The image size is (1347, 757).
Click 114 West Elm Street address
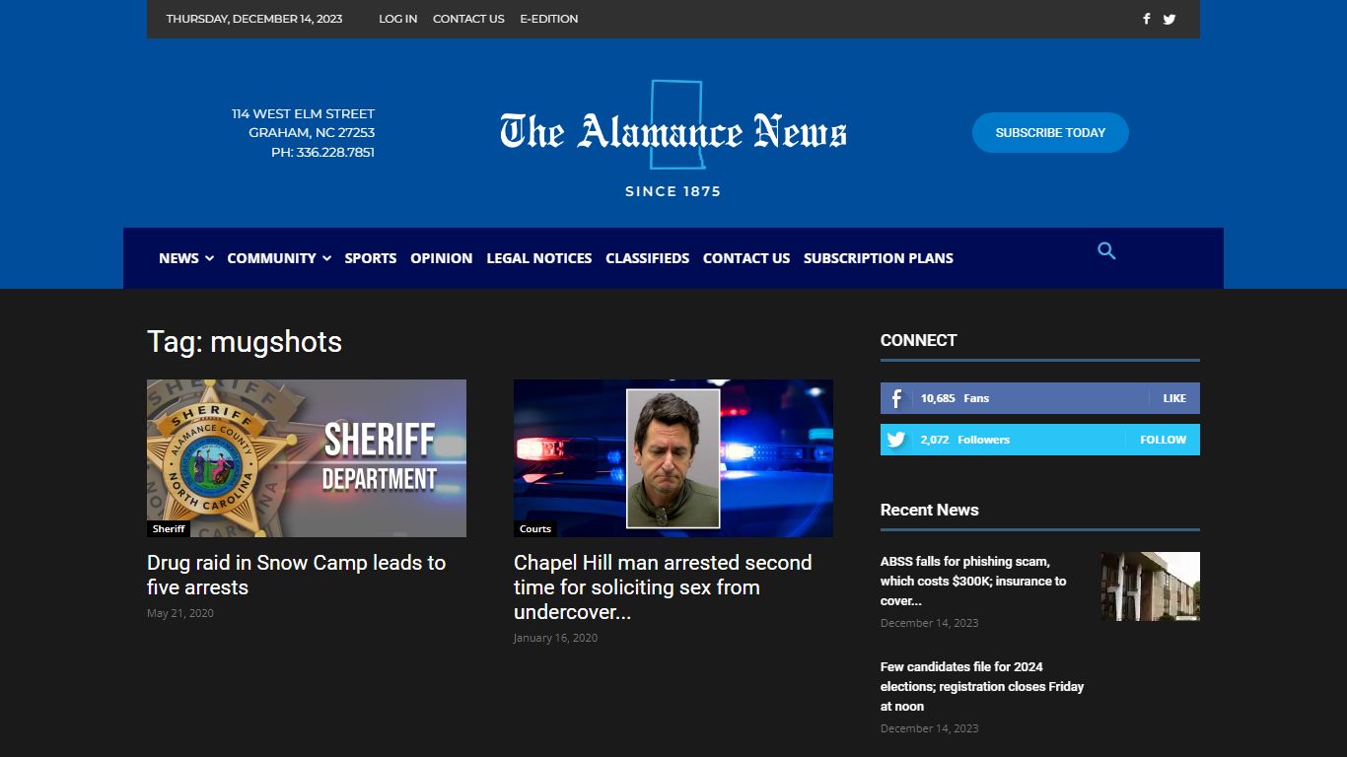tap(304, 113)
